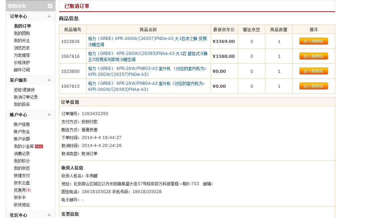
Task: Click product number 1023826
Action: 70,42
